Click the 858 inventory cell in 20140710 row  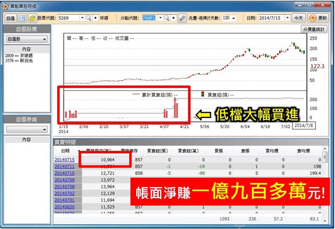point(139,173)
